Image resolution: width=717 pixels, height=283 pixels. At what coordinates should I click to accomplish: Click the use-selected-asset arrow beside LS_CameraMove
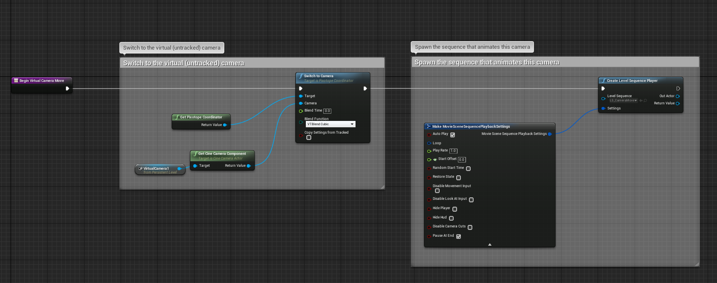pyautogui.click(x=641, y=101)
